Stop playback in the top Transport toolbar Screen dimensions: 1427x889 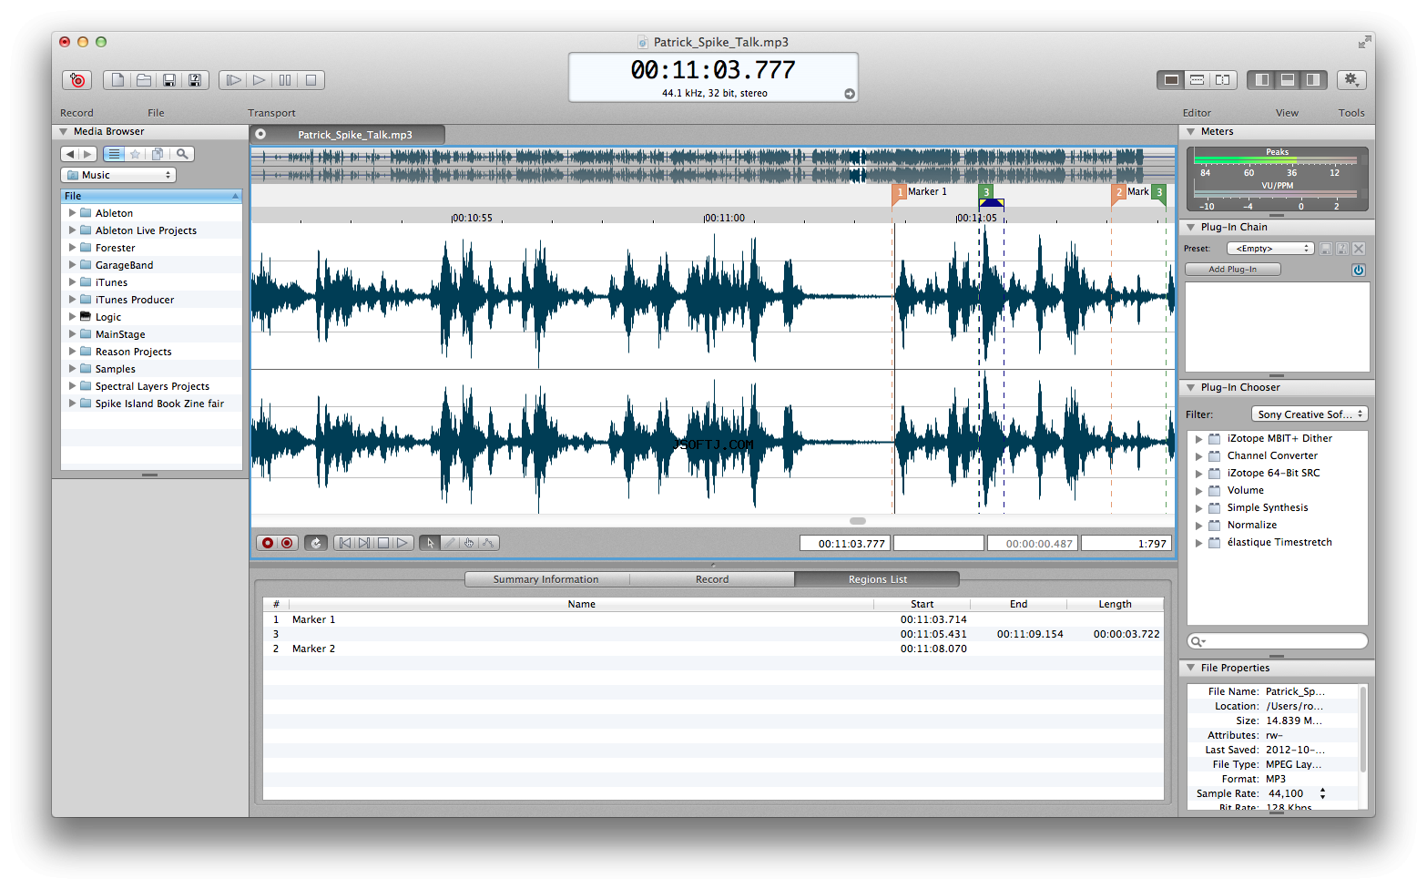pos(311,80)
